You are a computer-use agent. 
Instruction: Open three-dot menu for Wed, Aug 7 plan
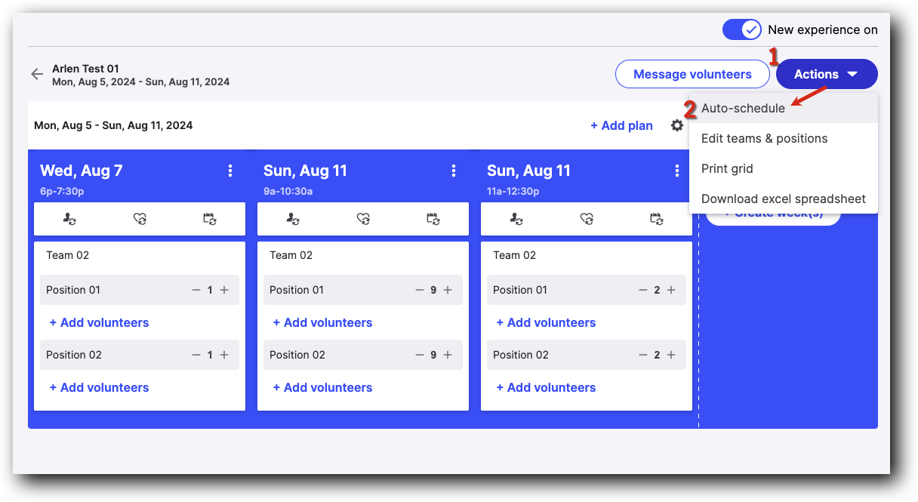coord(230,171)
